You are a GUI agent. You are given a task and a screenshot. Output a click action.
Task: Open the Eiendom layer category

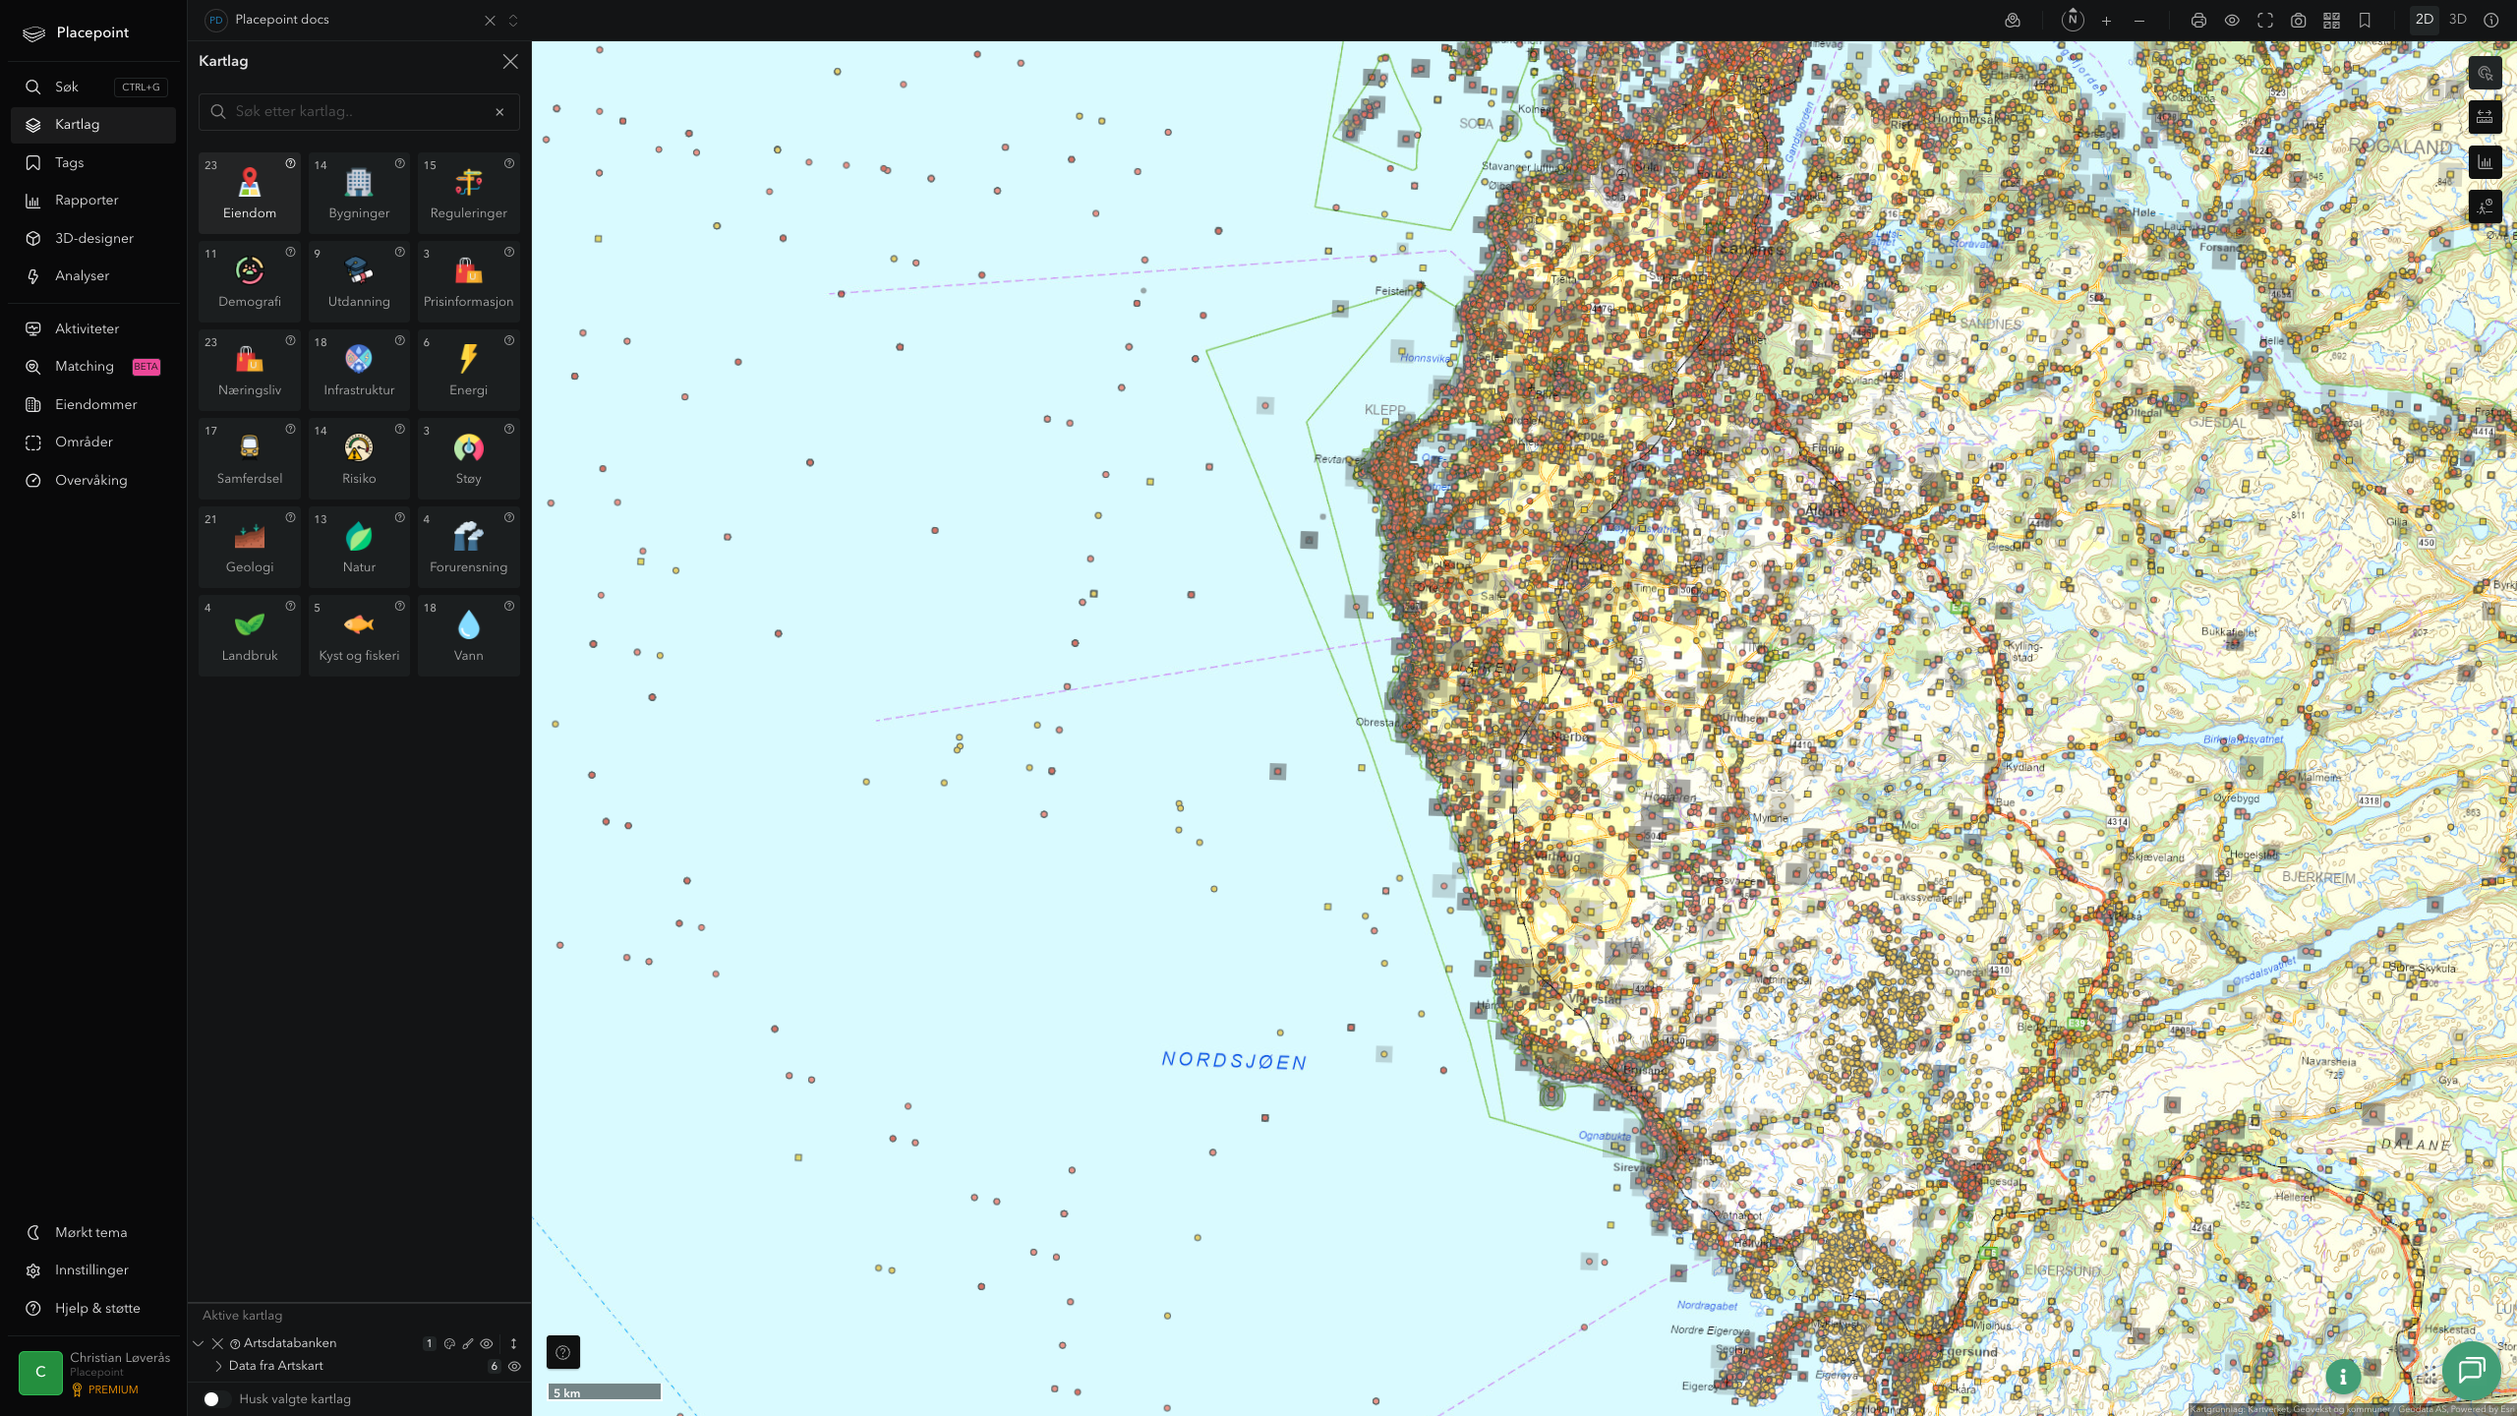point(250,193)
